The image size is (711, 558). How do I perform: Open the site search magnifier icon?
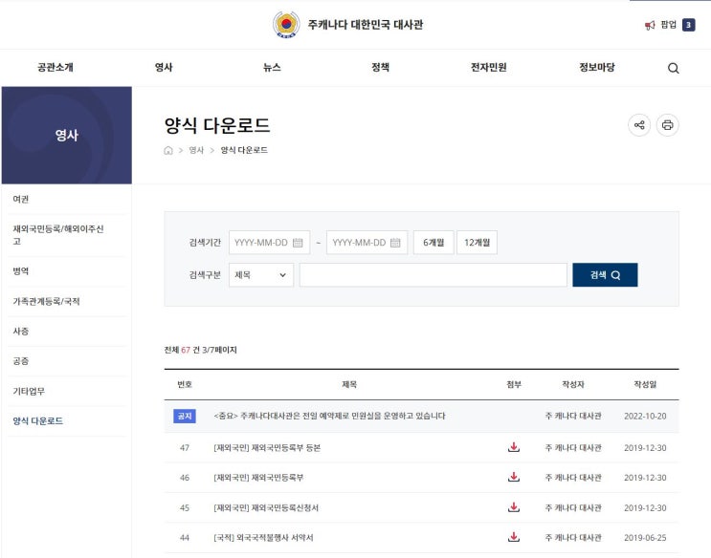(x=674, y=68)
